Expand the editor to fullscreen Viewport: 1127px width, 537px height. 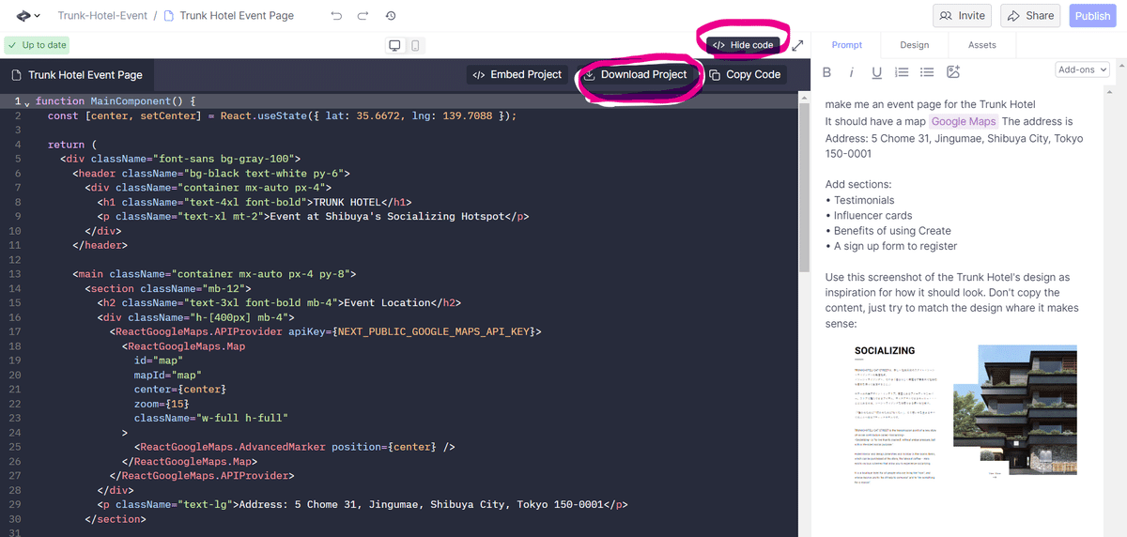tap(798, 45)
